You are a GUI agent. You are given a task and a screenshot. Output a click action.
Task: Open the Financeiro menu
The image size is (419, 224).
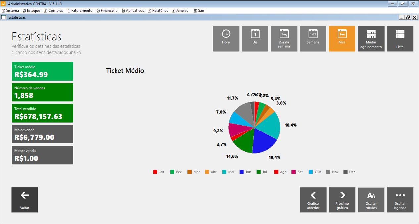point(107,11)
